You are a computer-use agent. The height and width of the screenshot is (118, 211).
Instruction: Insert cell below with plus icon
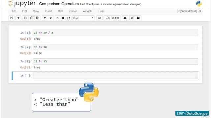coord(18,18)
